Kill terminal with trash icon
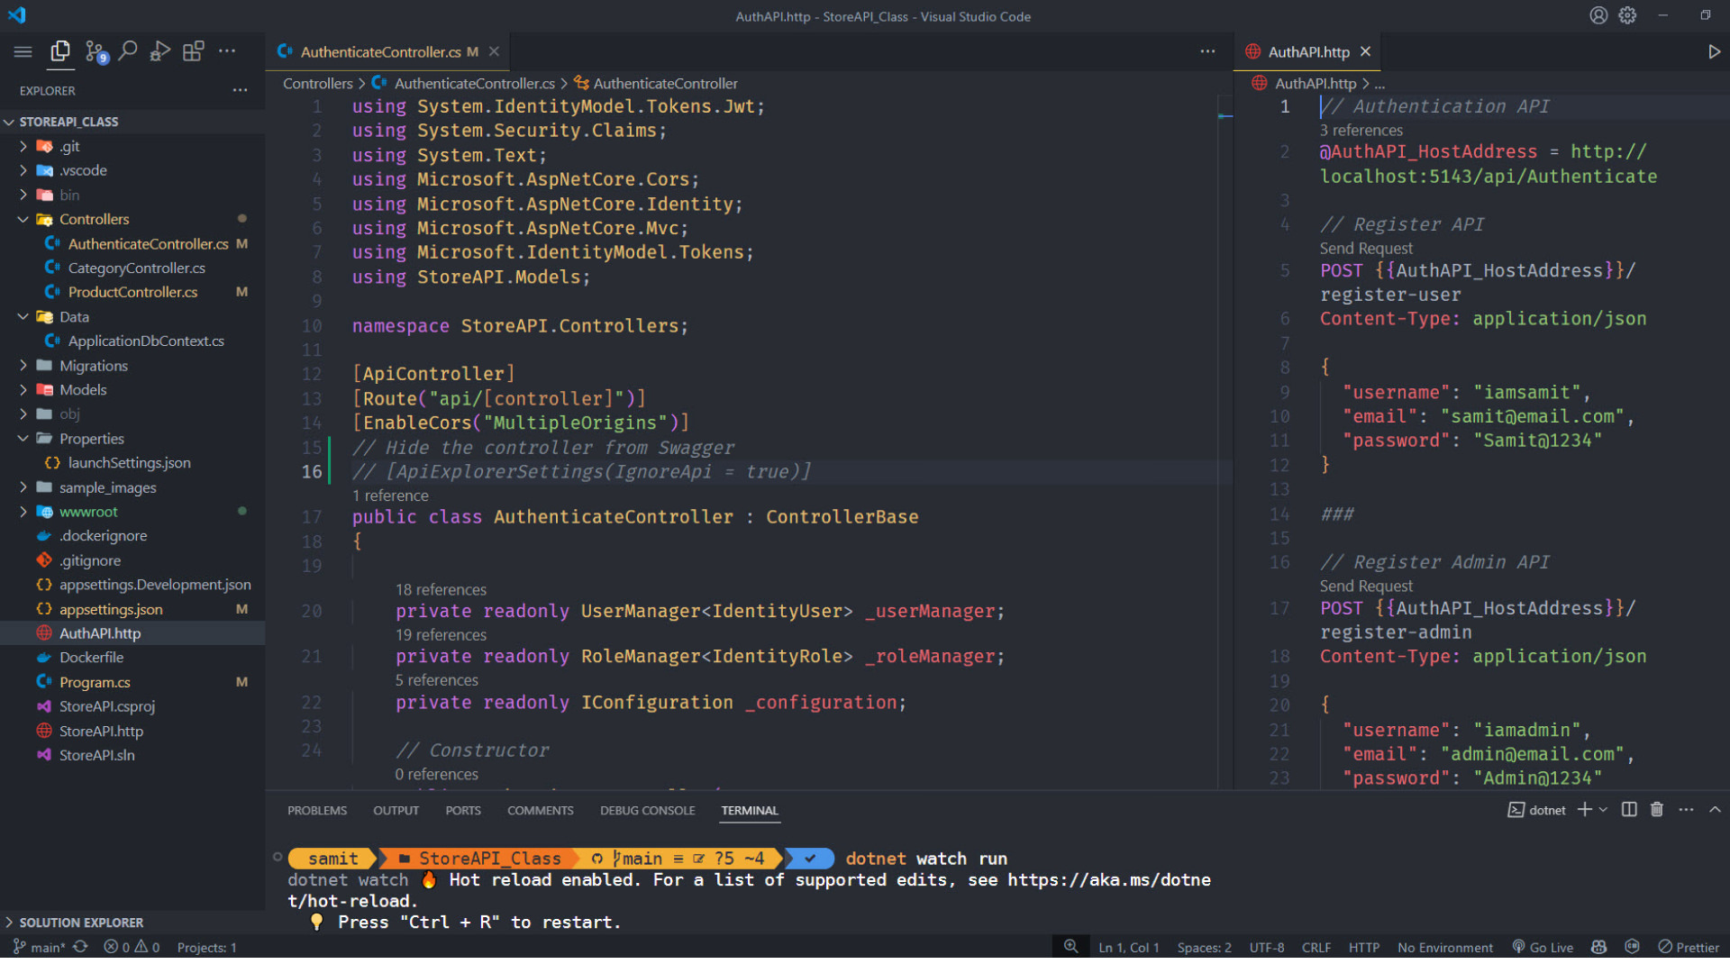Screen dimensions: 1730x973 coord(1656,810)
